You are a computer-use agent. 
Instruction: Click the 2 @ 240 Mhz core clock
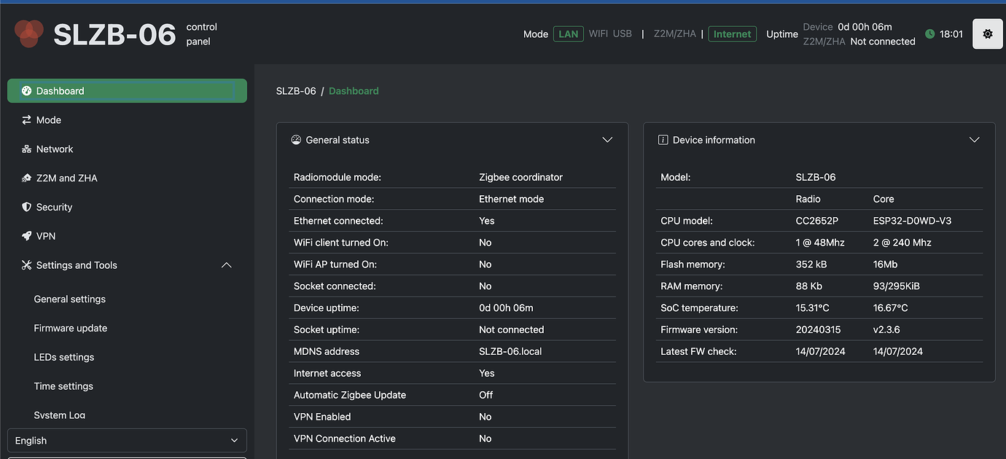click(x=902, y=243)
